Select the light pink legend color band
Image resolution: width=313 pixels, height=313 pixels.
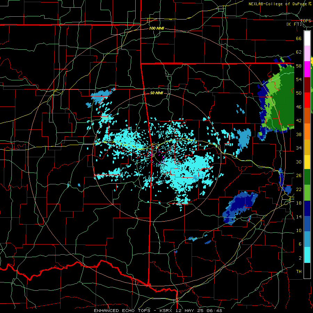pyautogui.click(x=307, y=54)
